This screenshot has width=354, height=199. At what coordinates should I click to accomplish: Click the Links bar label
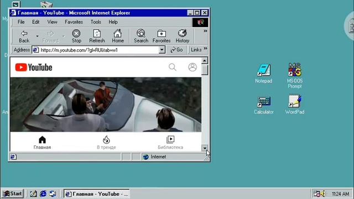196,50
